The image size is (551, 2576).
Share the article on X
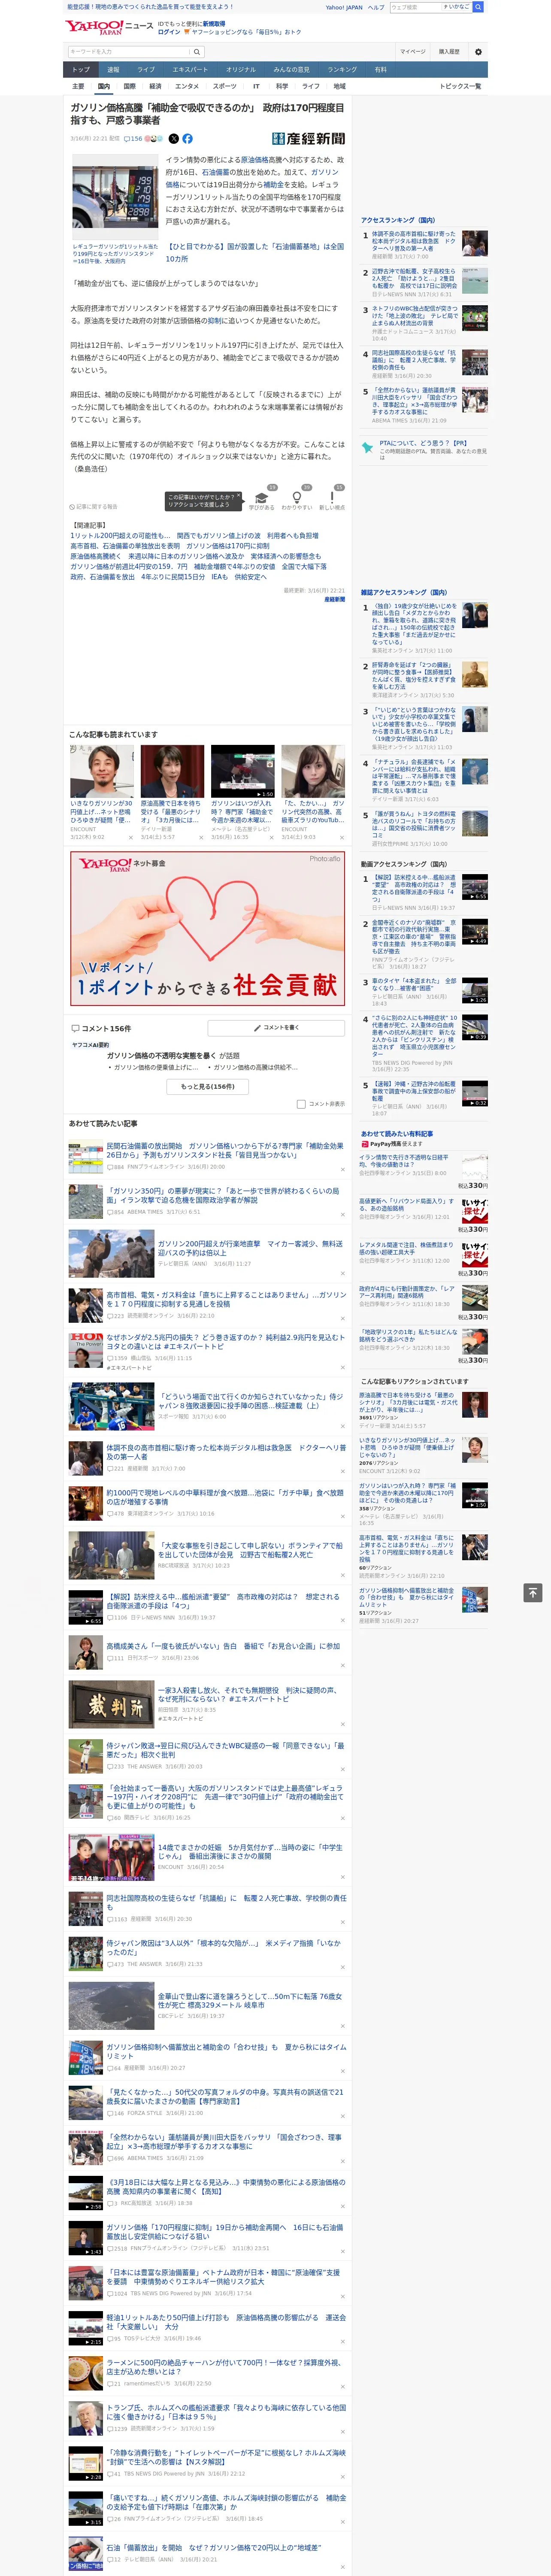tap(173, 139)
